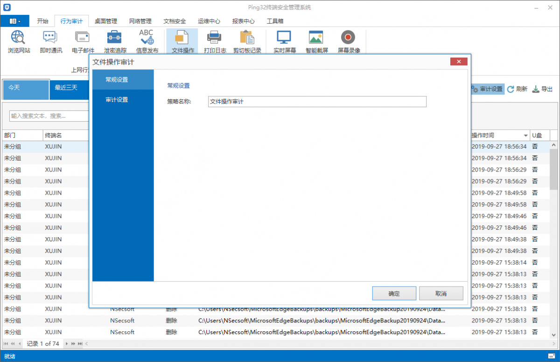Go to previous page navigator arrow
560x362 pixels.
click(13, 344)
